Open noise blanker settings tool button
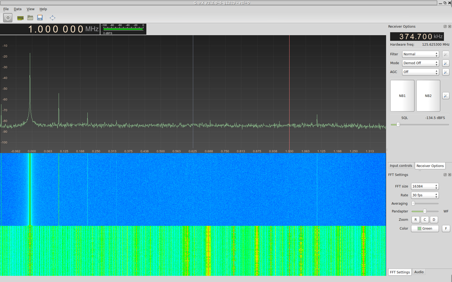 pos(446,96)
